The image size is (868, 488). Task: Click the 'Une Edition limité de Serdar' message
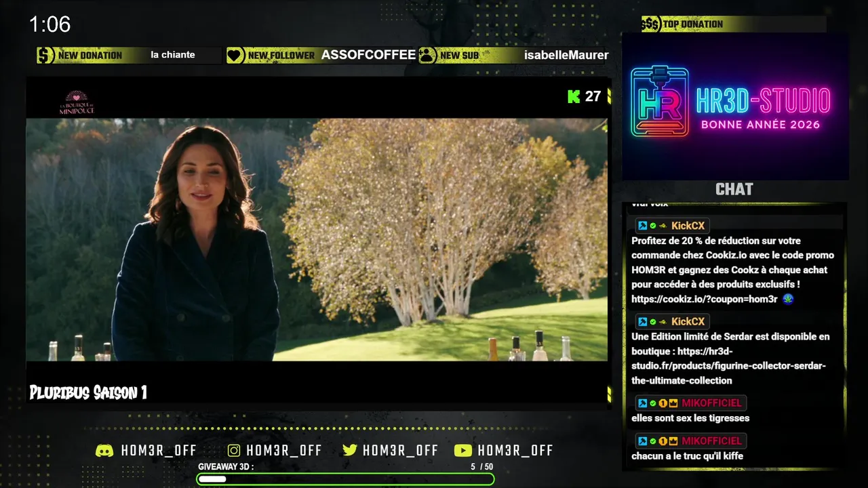pos(730,359)
